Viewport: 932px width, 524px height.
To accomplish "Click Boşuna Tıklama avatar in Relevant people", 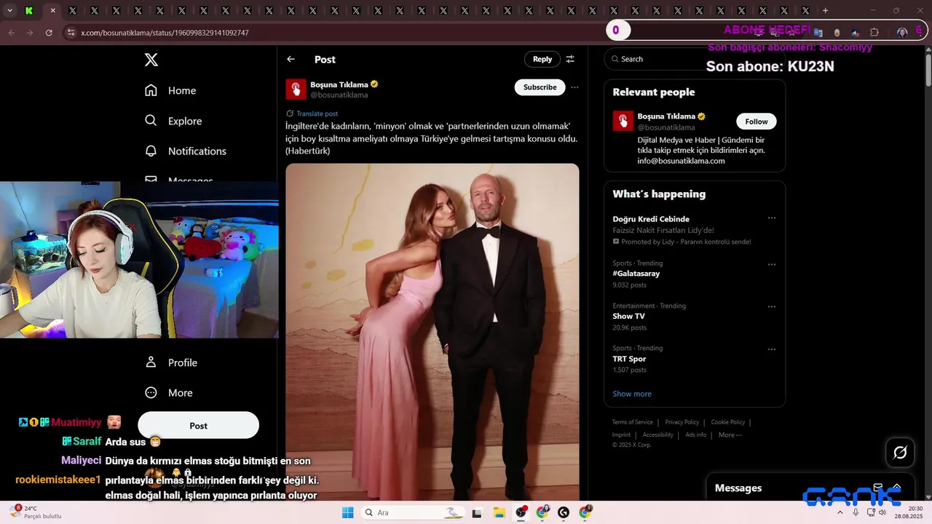I will 623,121.
